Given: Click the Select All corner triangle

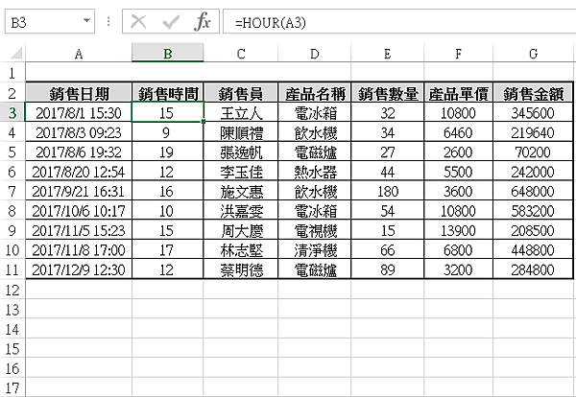Looking at the screenshot, I should tap(15, 53).
